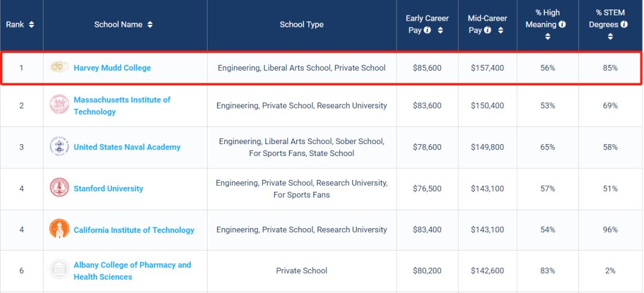Screen dimensions: 644x293
Task: Open Albany College of Pharmacy link
Action: tap(132, 271)
